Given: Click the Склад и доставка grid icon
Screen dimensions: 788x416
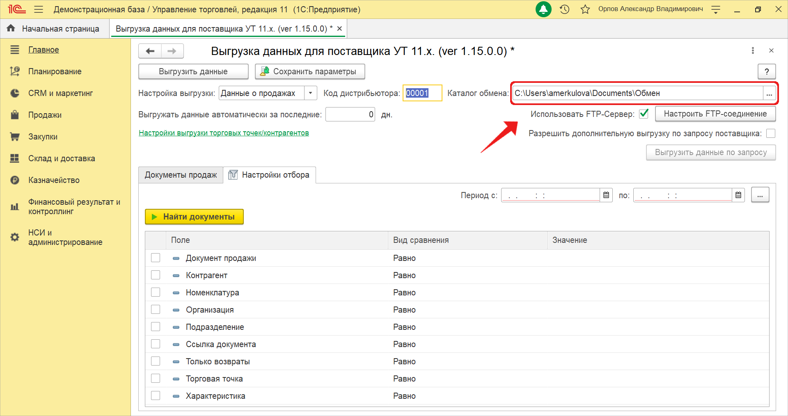Looking at the screenshot, I should pos(15,158).
